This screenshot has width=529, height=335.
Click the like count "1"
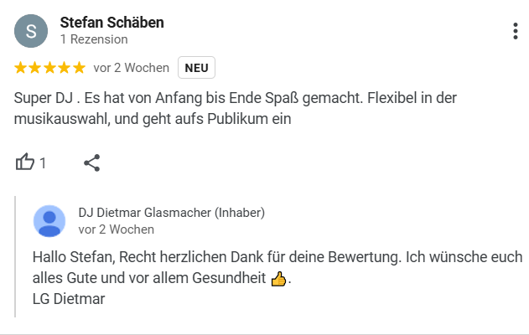point(43,163)
